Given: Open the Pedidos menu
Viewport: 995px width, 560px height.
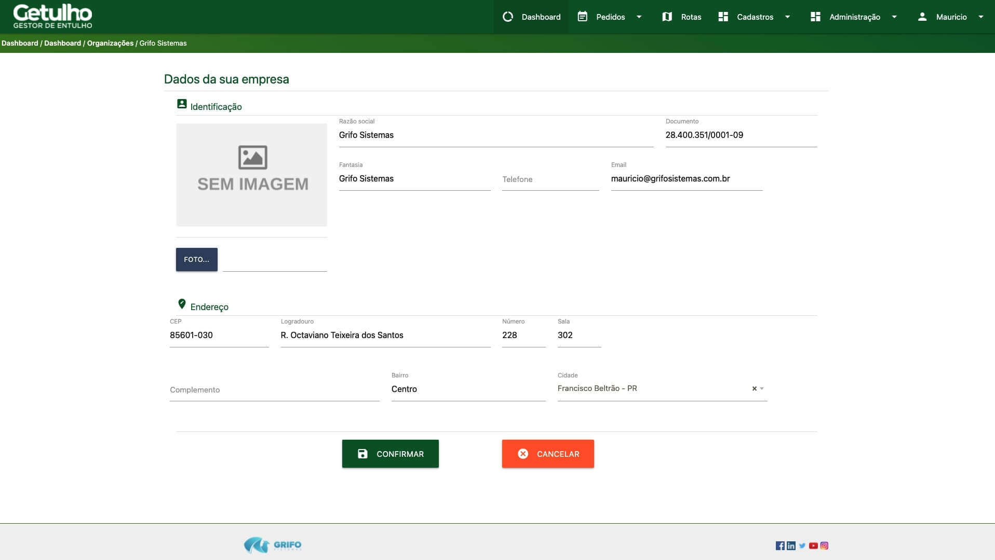Looking at the screenshot, I should (x=610, y=17).
